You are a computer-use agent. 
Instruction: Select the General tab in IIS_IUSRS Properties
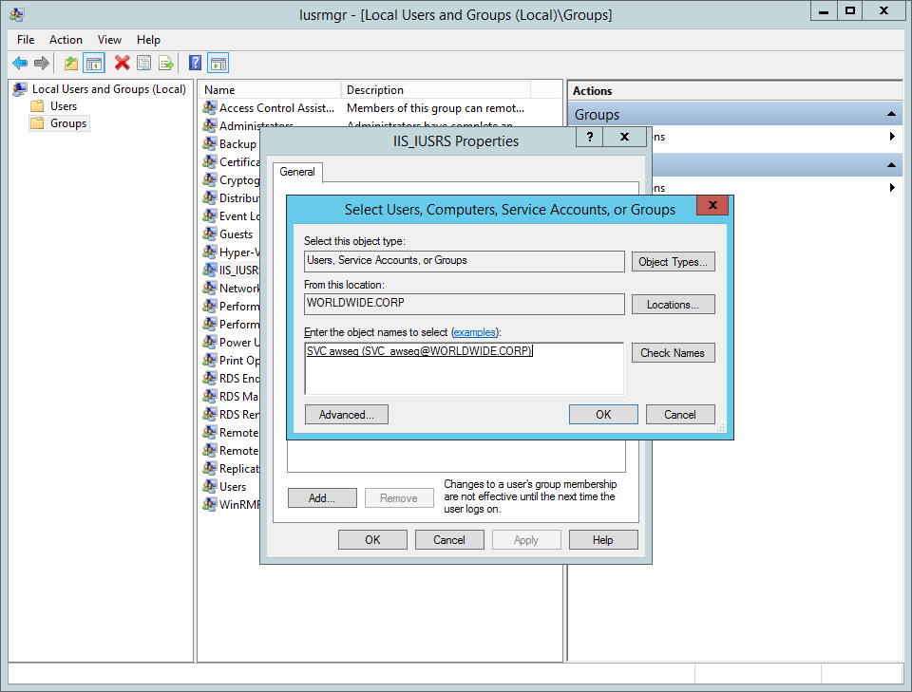[297, 172]
